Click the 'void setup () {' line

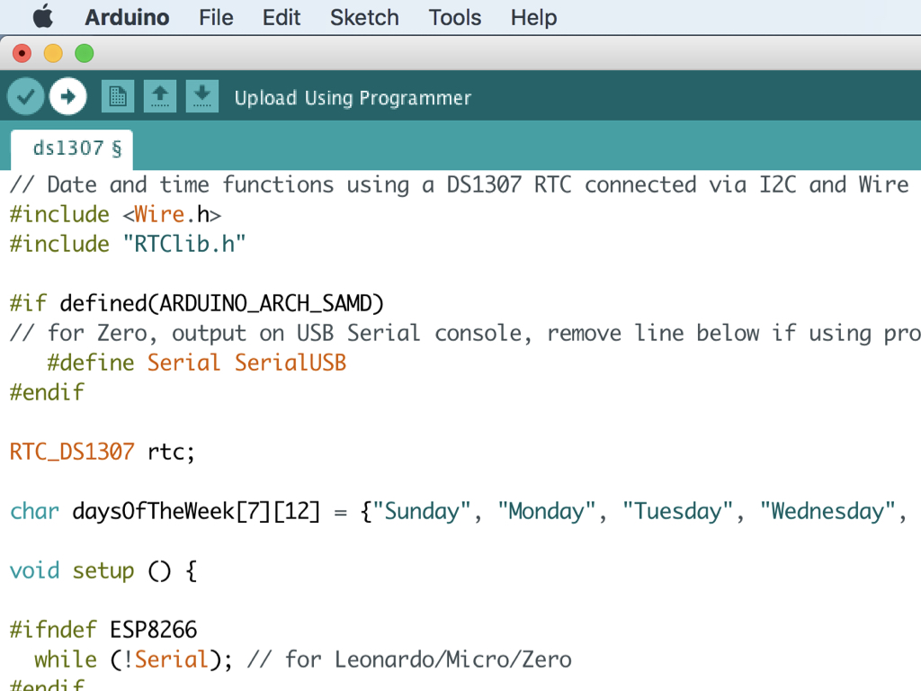(x=103, y=570)
